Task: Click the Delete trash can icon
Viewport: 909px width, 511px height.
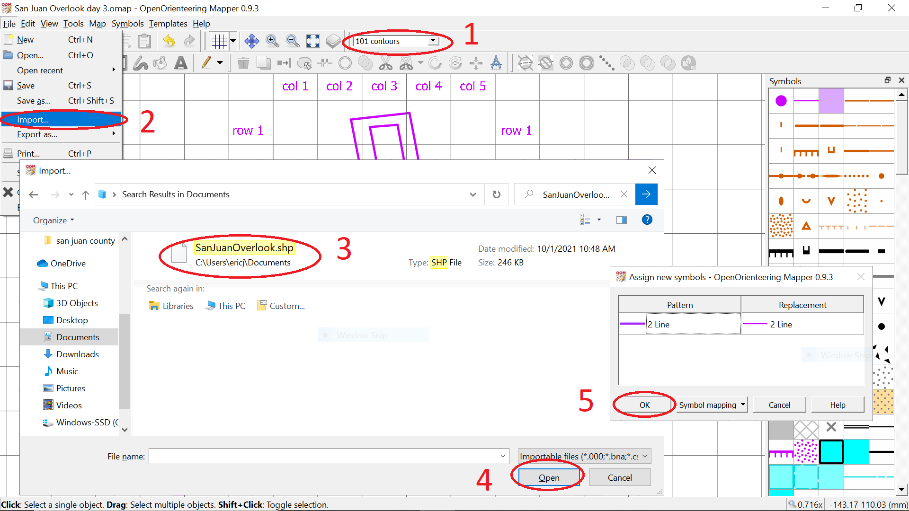Action: click(x=243, y=63)
